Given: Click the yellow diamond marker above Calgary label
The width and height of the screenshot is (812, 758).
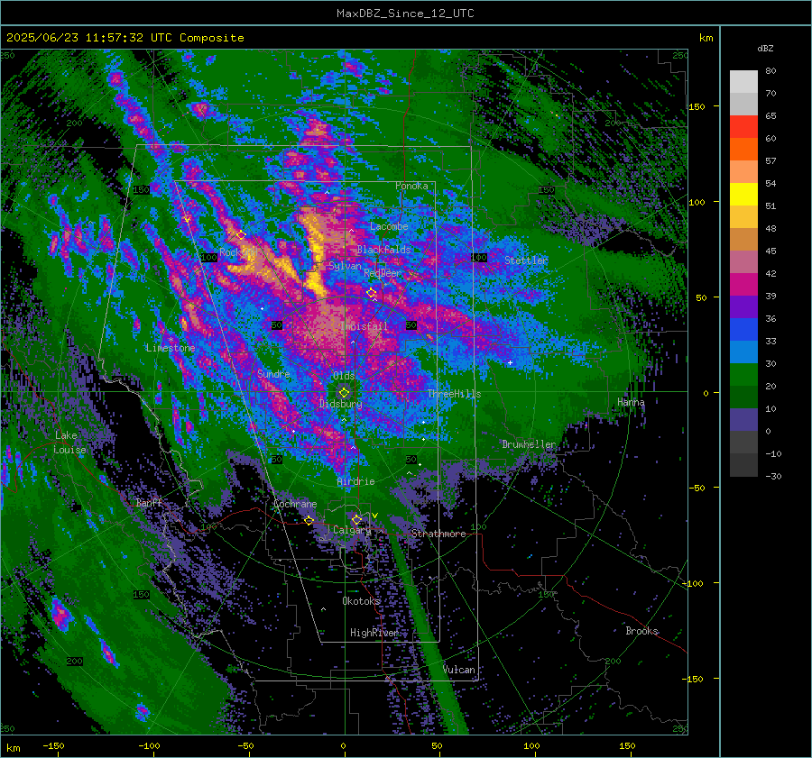Looking at the screenshot, I should [356, 519].
